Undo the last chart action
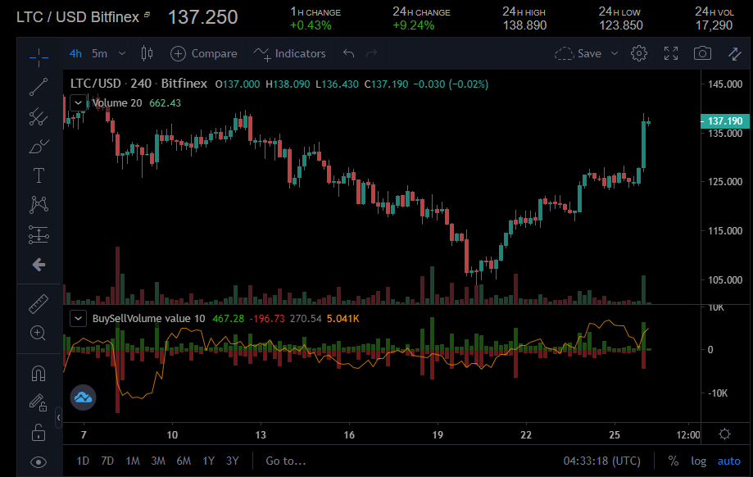This screenshot has height=477, width=753. tap(349, 53)
